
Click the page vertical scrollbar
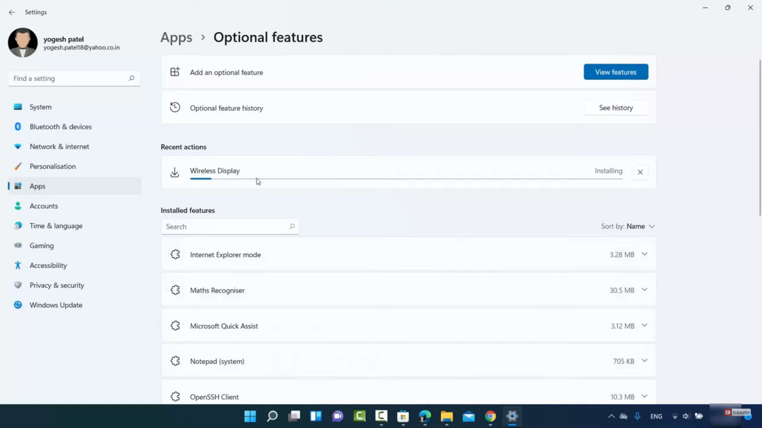point(760,138)
